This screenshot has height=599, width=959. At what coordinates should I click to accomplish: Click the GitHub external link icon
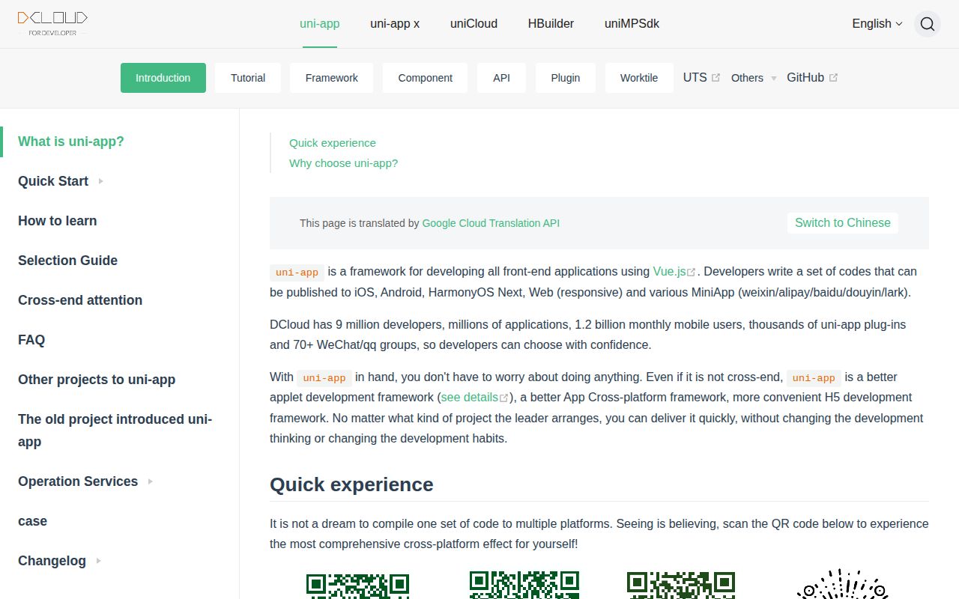click(833, 78)
